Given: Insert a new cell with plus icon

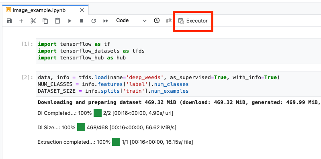Looking at the screenshot, I should click(21, 21).
